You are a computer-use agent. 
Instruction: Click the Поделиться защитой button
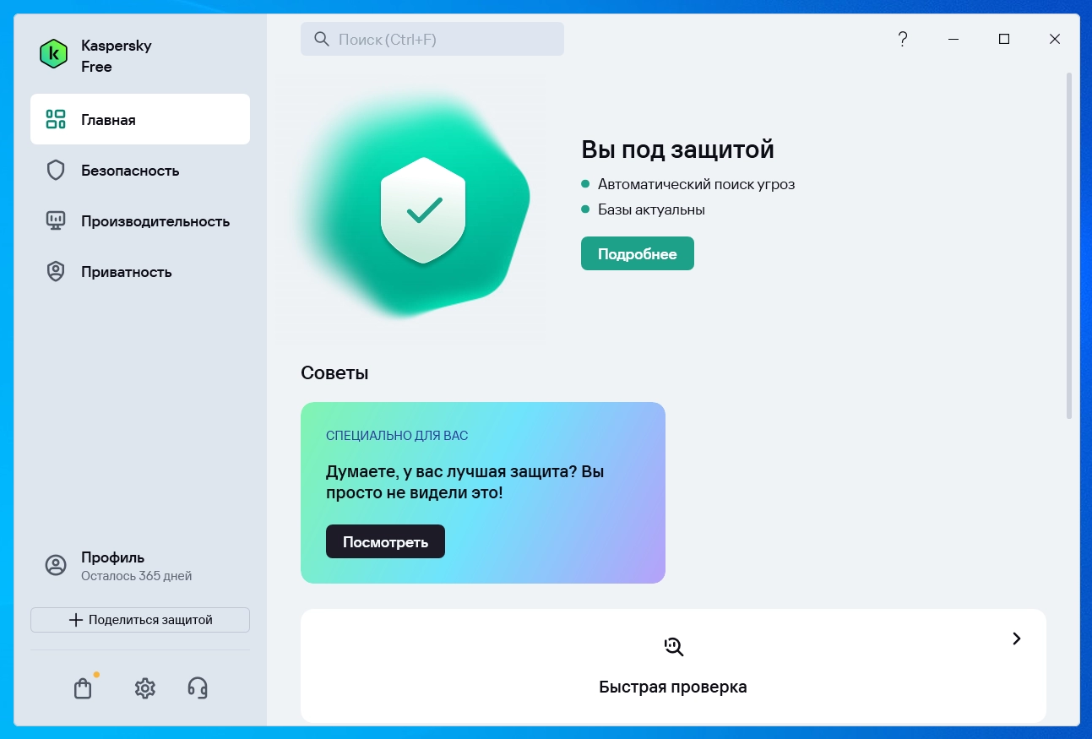click(x=140, y=620)
